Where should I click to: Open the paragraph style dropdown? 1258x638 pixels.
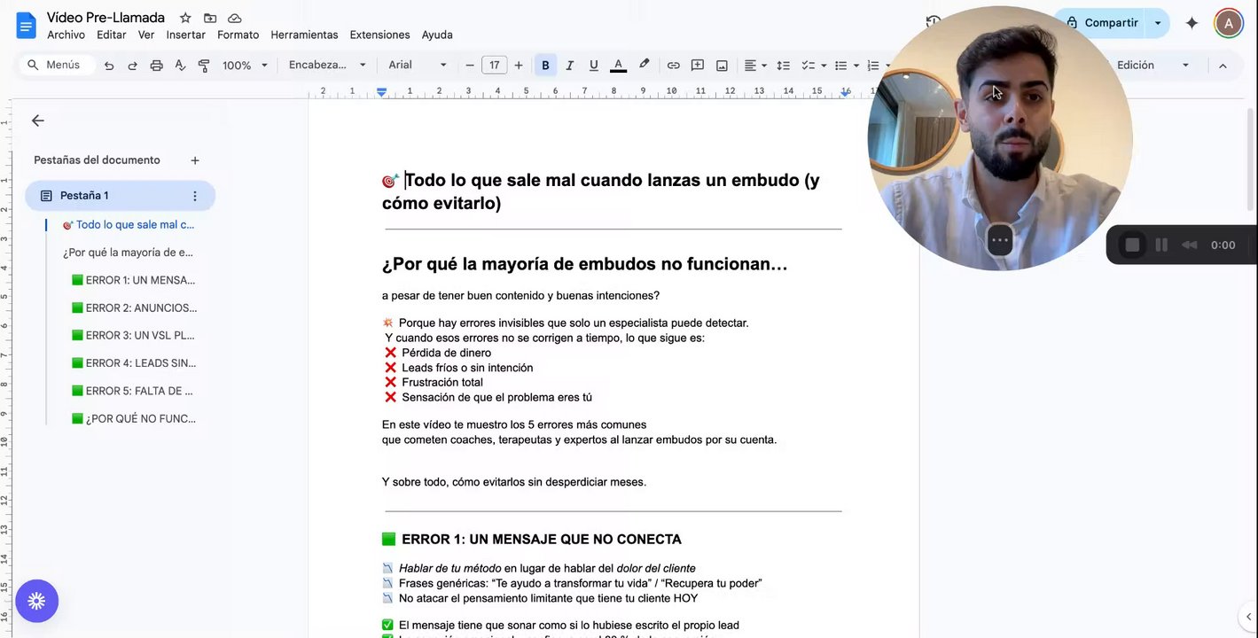[327, 66]
